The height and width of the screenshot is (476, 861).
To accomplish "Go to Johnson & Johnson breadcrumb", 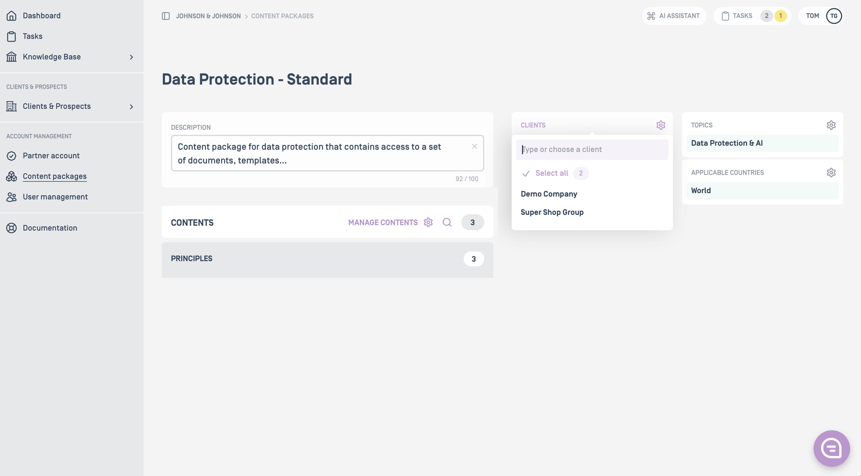I will 208,16.
